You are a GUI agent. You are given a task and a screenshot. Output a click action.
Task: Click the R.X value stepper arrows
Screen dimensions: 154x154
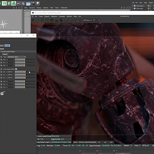click(x=13, y=60)
